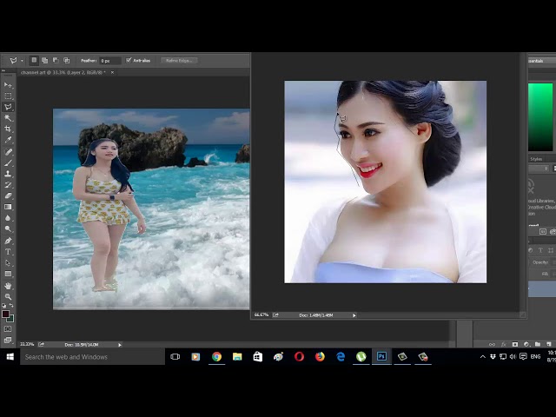Select the Path Selection tool
556x417 pixels.
tap(8, 262)
